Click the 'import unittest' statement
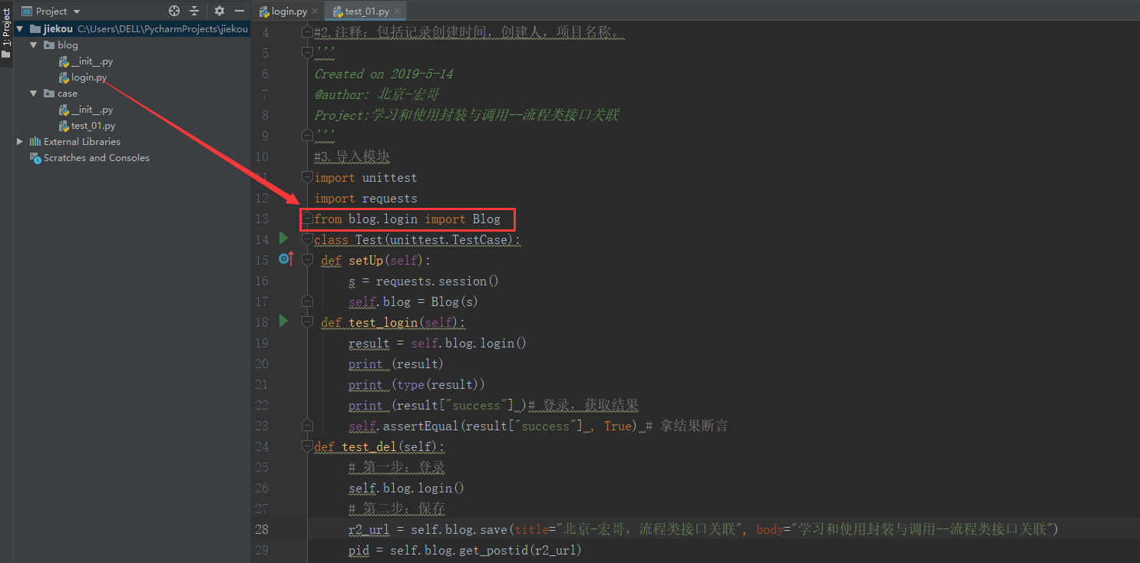The width and height of the screenshot is (1140, 563). point(365,177)
